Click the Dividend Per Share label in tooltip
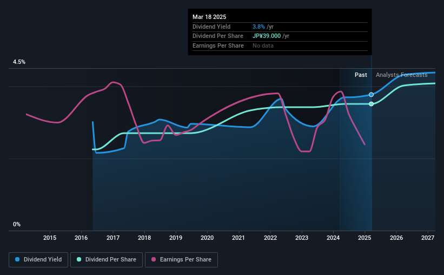Image resolution: width=444 pixels, height=275 pixels. click(218, 36)
